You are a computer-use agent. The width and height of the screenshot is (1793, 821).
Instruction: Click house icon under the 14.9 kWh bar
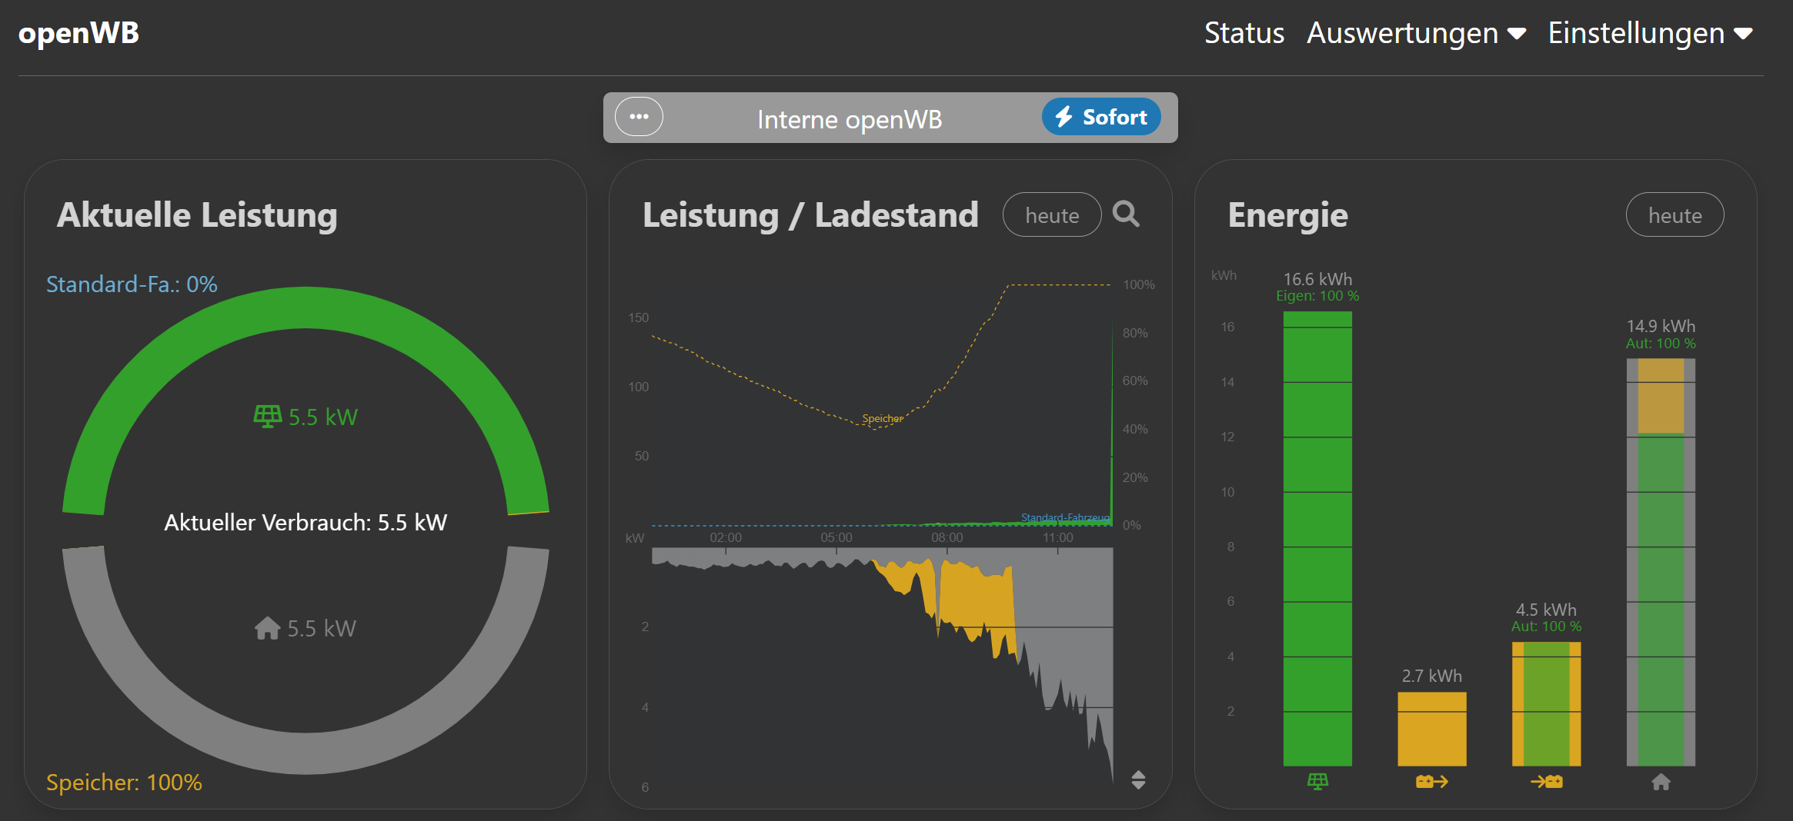tap(1661, 782)
